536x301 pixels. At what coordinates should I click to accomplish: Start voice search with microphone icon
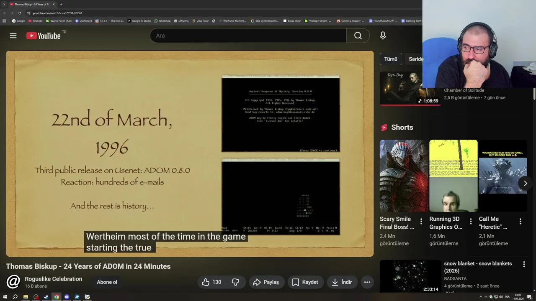pyautogui.click(x=383, y=36)
